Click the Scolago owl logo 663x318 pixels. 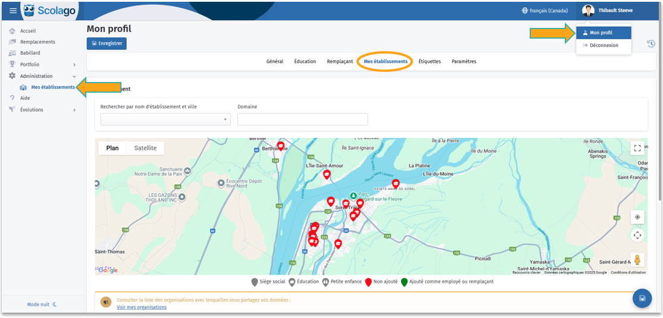pyautogui.click(x=30, y=11)
